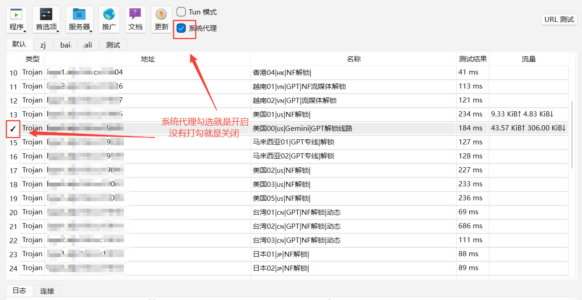582x300 pixels.
Task: Switch to the 测试 group tab
Action: pyautogui.click(x=113, y=45)
